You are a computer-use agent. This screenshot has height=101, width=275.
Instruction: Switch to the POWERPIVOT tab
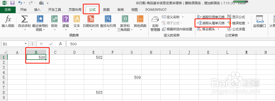[x=156, y=10]
